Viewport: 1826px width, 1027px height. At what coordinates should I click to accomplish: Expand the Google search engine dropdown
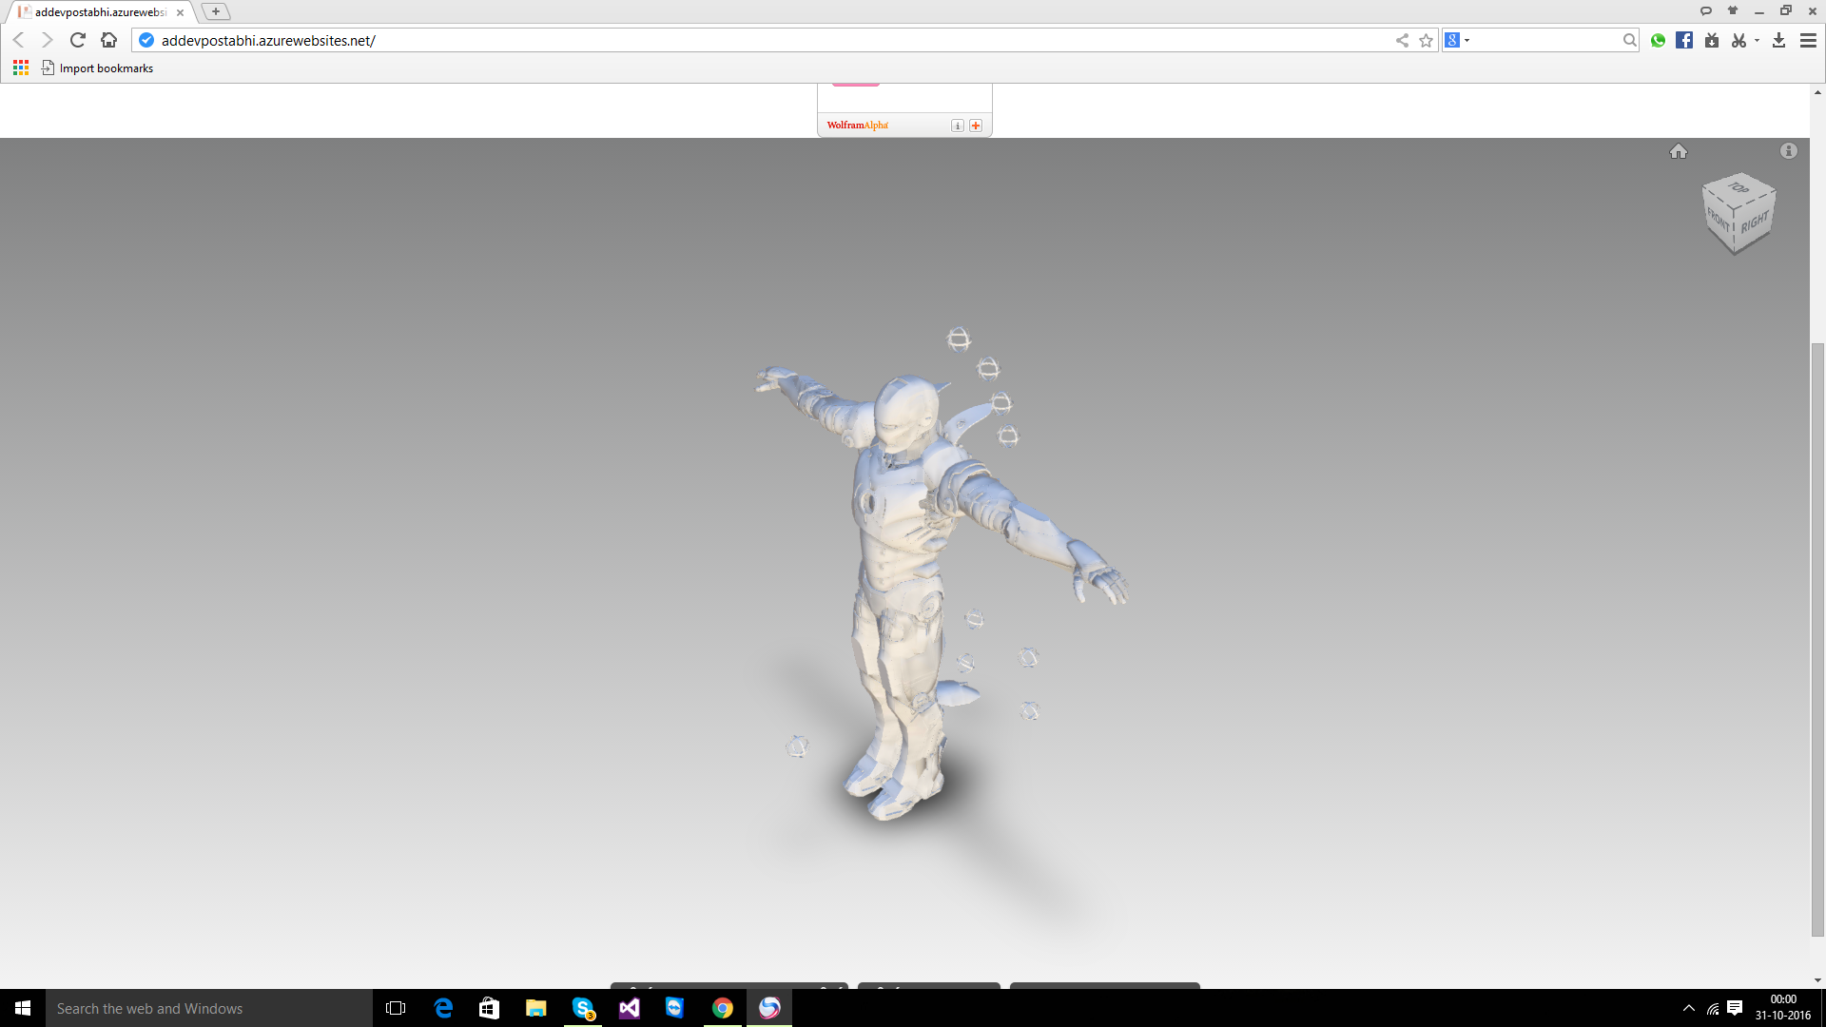click(1467, 40)
